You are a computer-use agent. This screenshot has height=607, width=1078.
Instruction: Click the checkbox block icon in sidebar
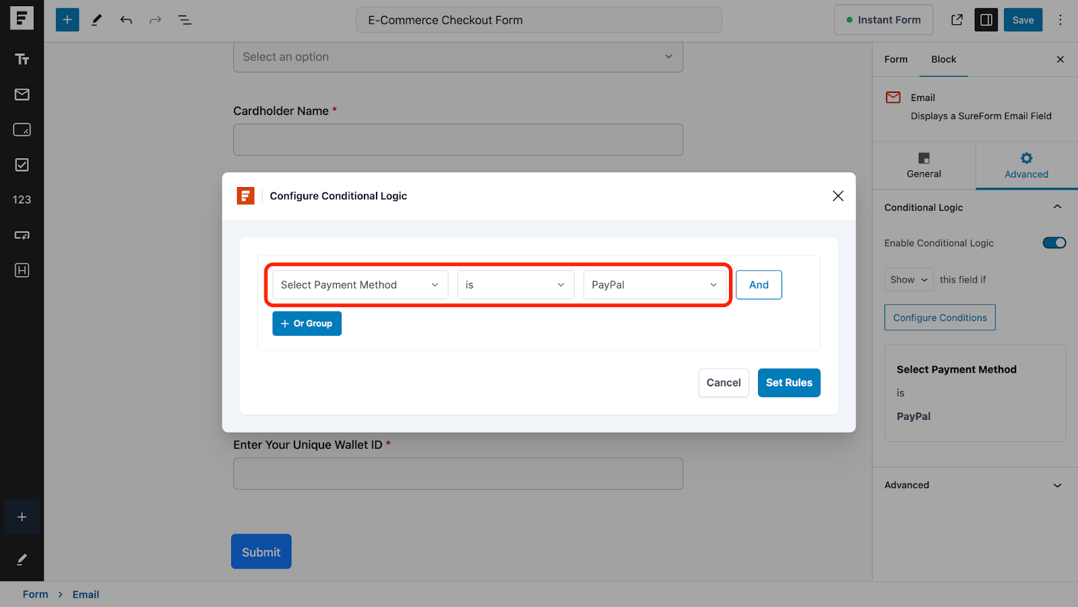[x=22, y=165]
